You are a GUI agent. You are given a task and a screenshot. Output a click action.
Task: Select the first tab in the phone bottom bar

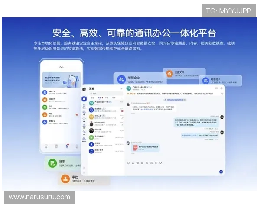[46, 146]
